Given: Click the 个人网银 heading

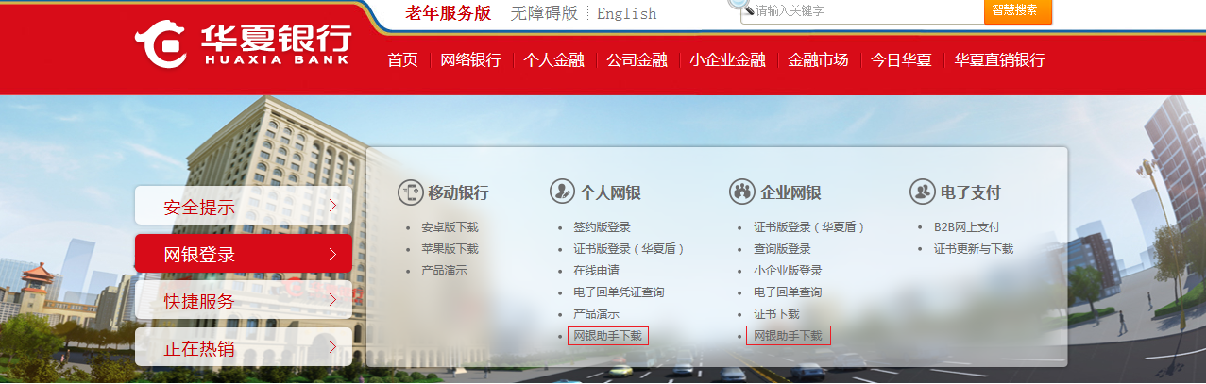Looking at the screenshot, I should (x=610, y=192).
